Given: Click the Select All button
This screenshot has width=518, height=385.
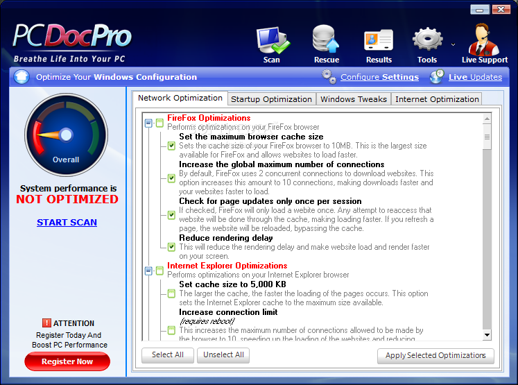Looking at the screenshot, I should [168, 355].
